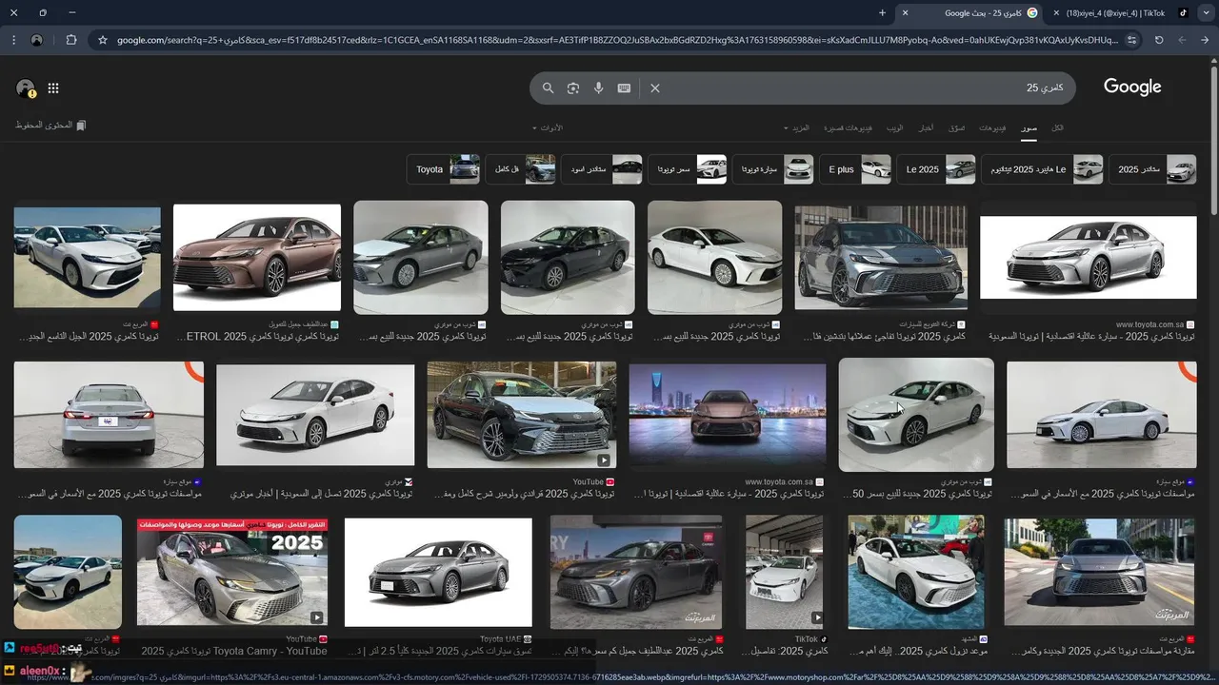Open the www.toyota.com.sa silver Camry thumbnail
The height and width of the screenshot is (685, 1219).
[x=1088, y=257]
